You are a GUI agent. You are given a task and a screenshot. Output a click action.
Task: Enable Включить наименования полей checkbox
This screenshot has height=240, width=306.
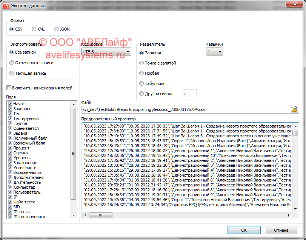9,88
